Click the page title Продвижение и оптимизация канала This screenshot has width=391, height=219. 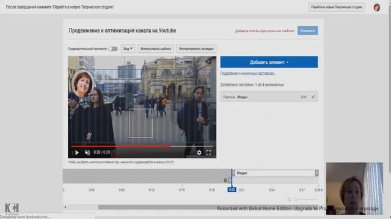coord(122,30)
